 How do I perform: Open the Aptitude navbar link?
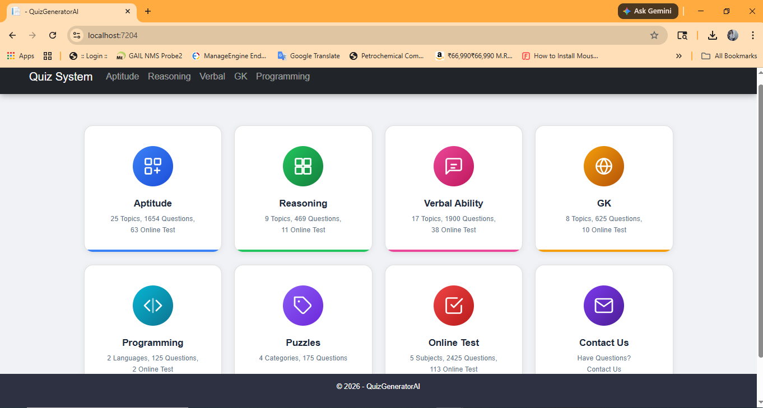coord(122,77)
